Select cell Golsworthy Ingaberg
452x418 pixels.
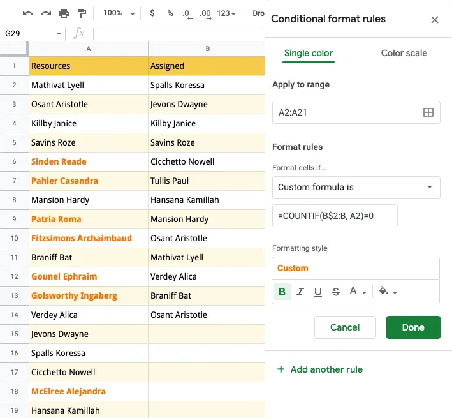click(x=89, y=295)
